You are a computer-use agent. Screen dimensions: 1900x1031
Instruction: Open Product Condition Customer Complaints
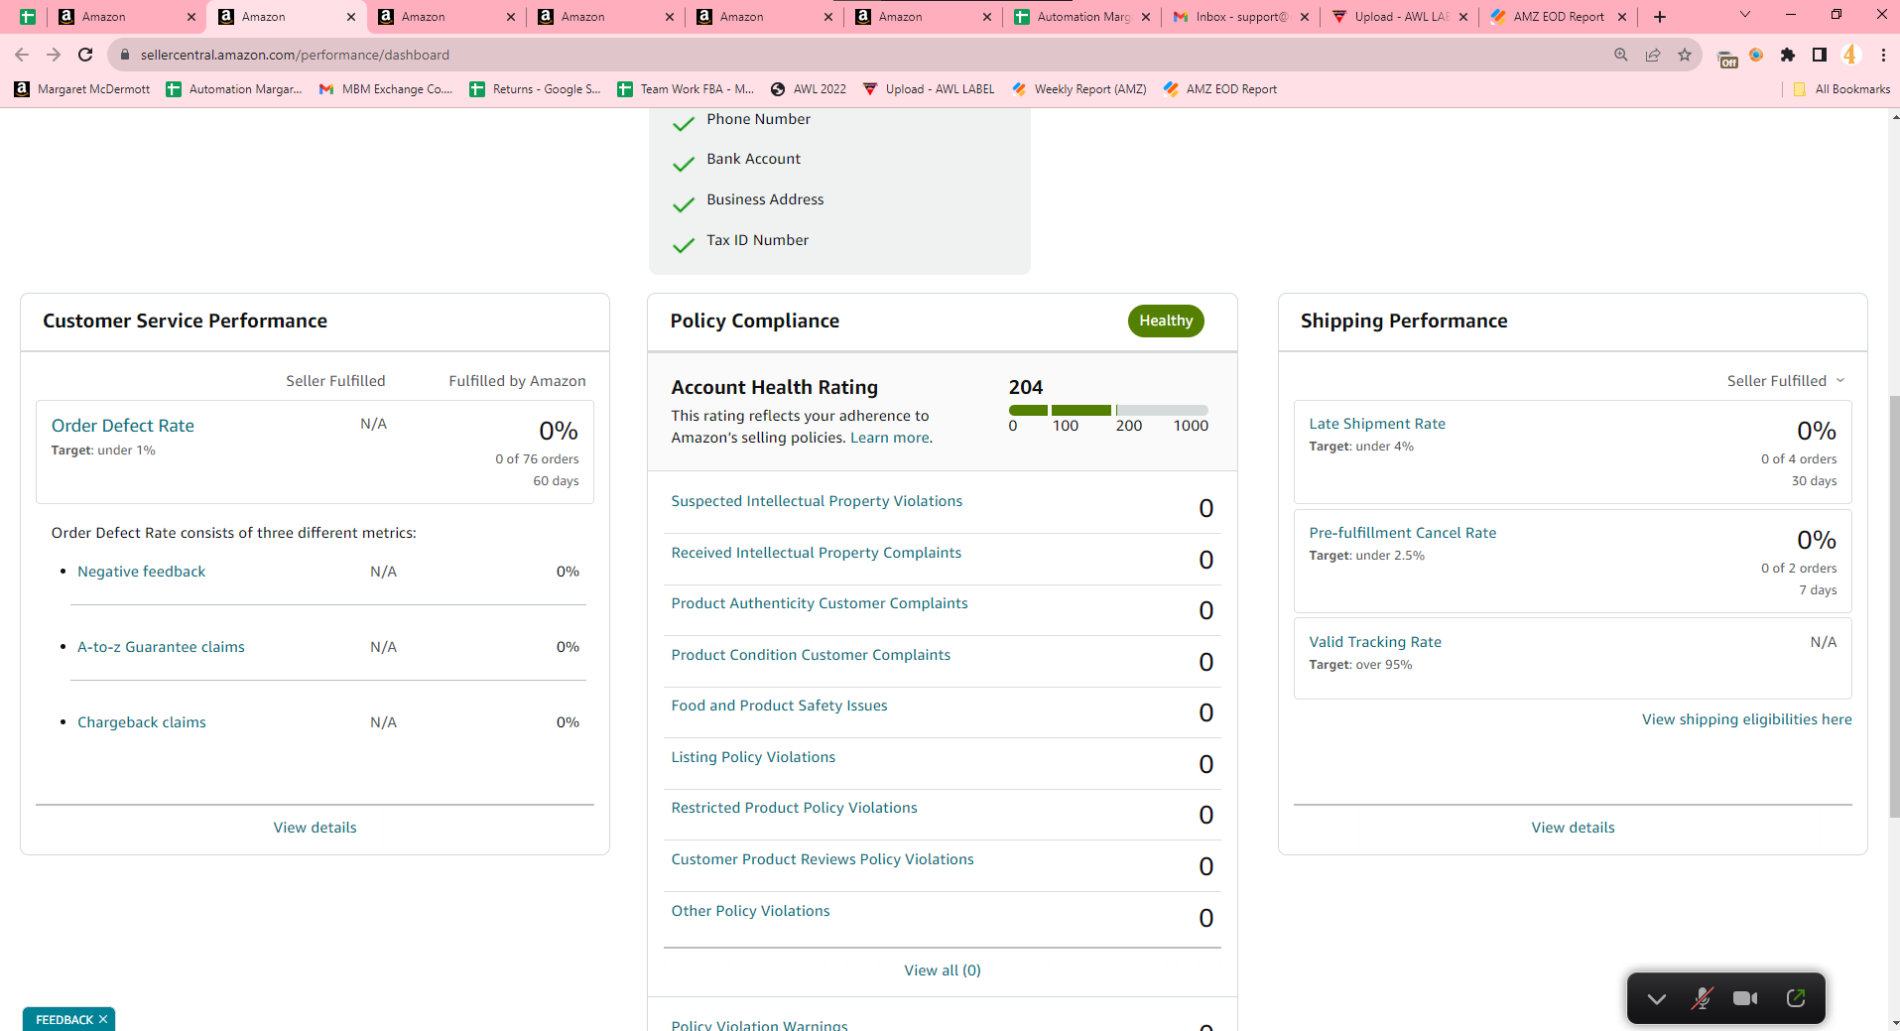pyautogui.click(x=811, y=655)
